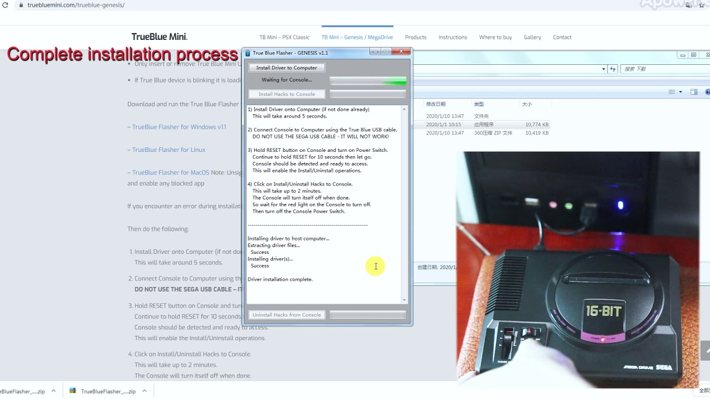Viewport: 710px width, 399px height.
Task: Maximize the Explorer window
Action: point(693,54)
